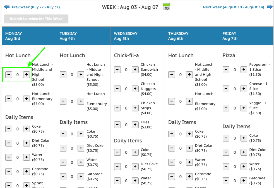Increase Tuesday Hot Lunch Elementary quantity
The width and height of the screenshot is (274, 188).
point(81,101)
